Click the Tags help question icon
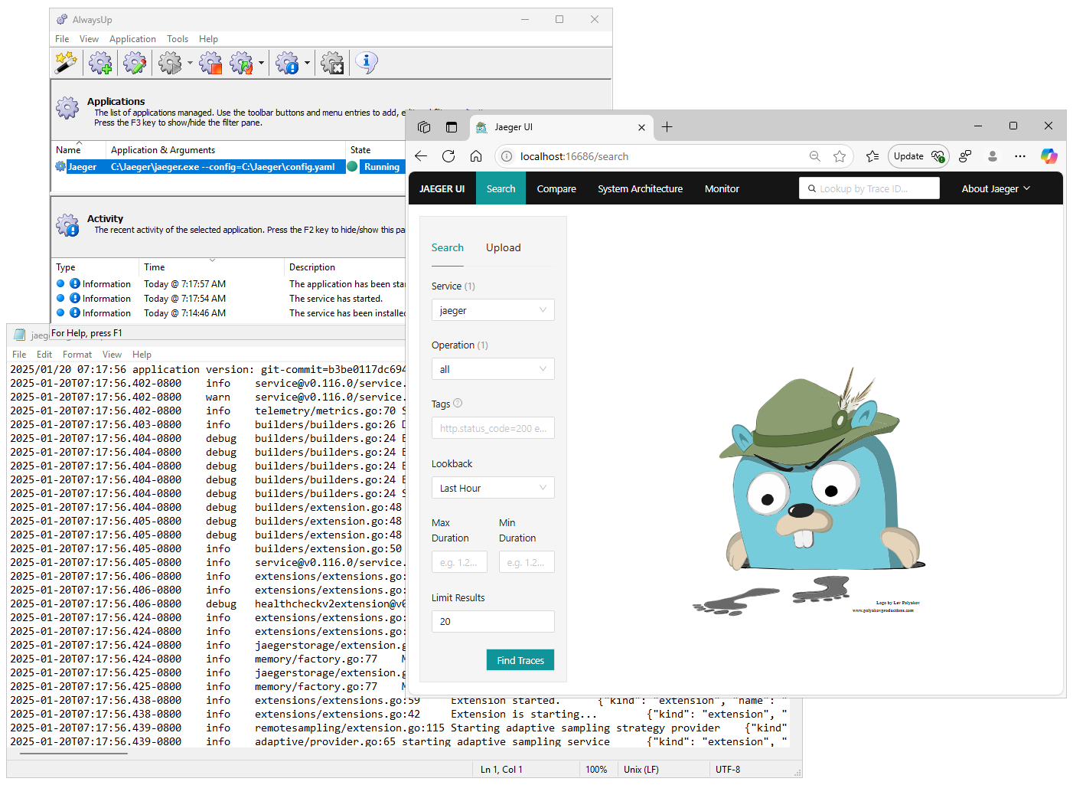 tap(458, 403)
